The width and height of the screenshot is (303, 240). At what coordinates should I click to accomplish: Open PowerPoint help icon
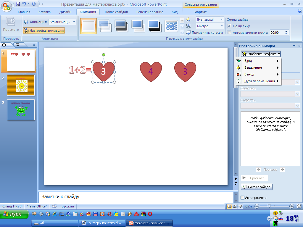pyautogui.click(x=300, y=12)
